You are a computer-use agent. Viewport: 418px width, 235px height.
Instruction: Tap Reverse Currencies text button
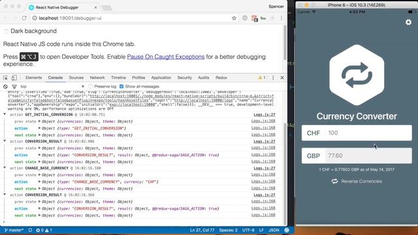tap(361, 181)
